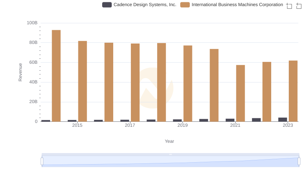Click the IBM bar for 2018
The width and height of the screenshot is (306, 176).
161,82
